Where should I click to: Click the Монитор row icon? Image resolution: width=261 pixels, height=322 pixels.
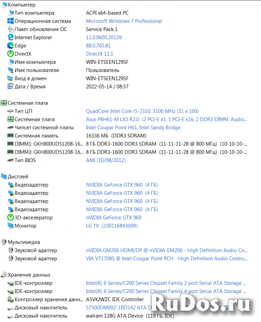[11, 226]
